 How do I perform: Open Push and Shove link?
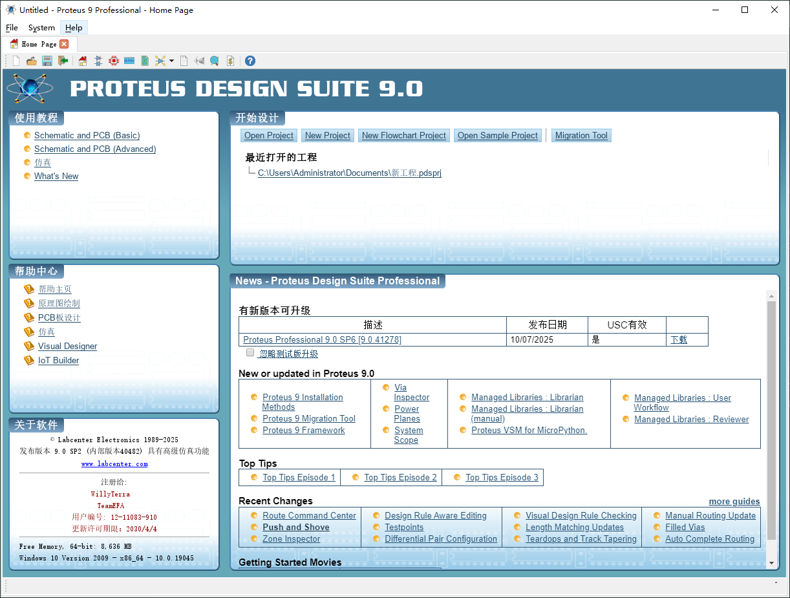click(x=296, y=527)
